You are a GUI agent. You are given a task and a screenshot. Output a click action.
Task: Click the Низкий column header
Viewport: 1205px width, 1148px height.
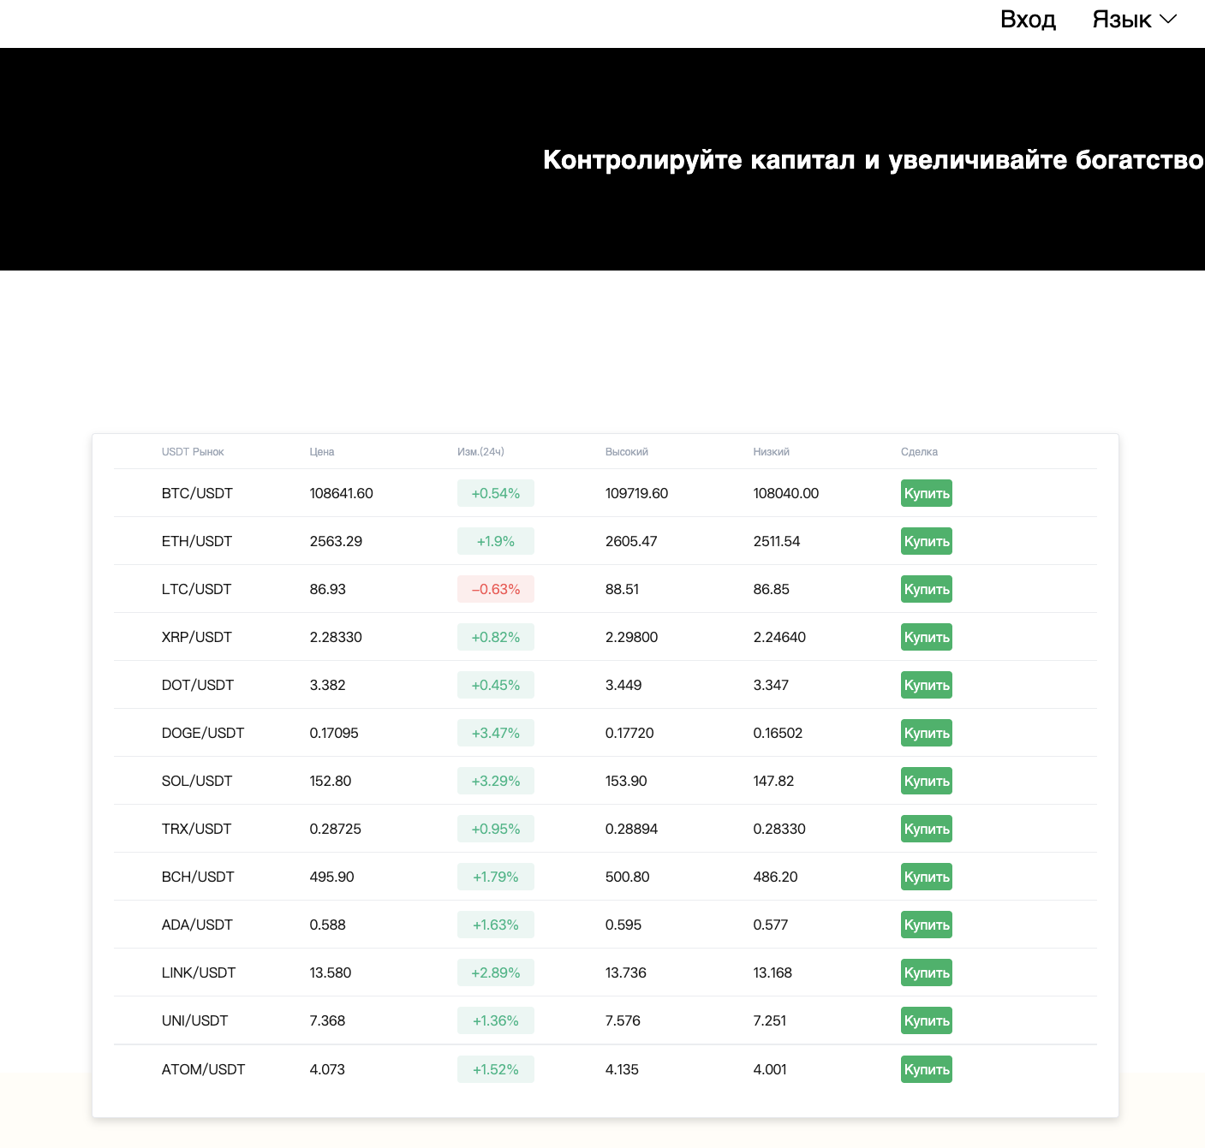click(x=772, y=452)
